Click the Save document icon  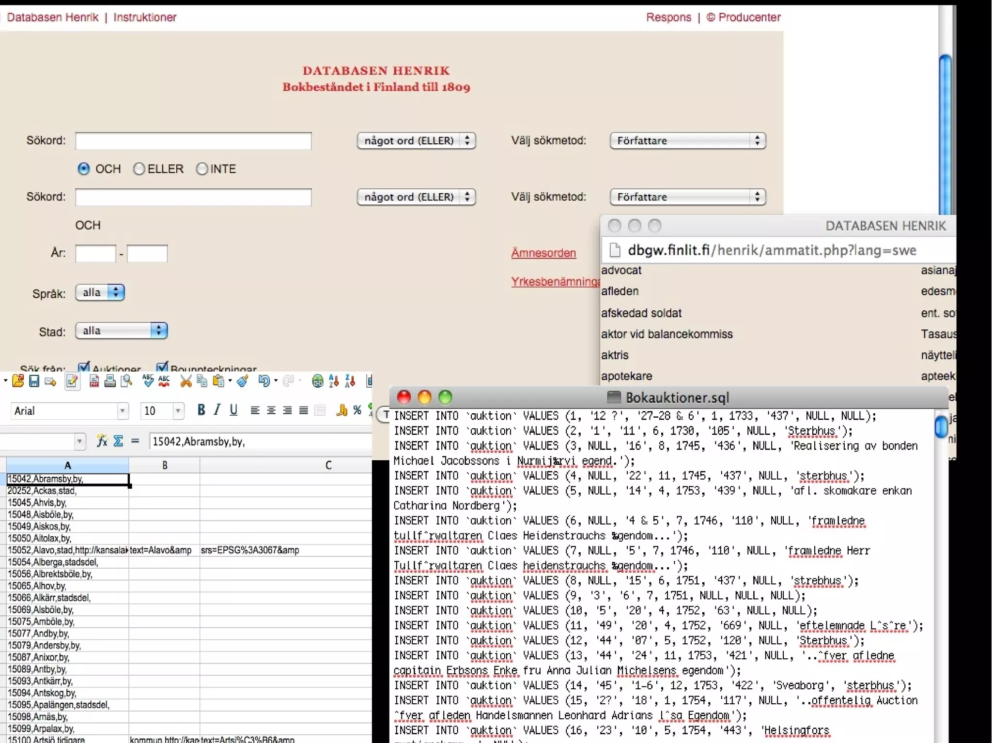click(x=34, y=381)
